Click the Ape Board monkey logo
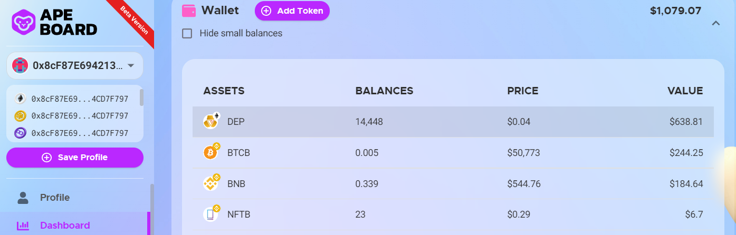The image size is (736, 235). (x=23, y=22)
